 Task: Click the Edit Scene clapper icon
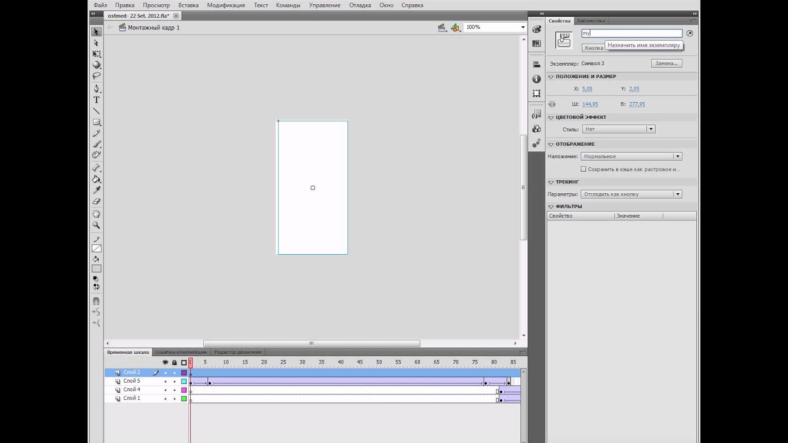click(x=441, y=28)
